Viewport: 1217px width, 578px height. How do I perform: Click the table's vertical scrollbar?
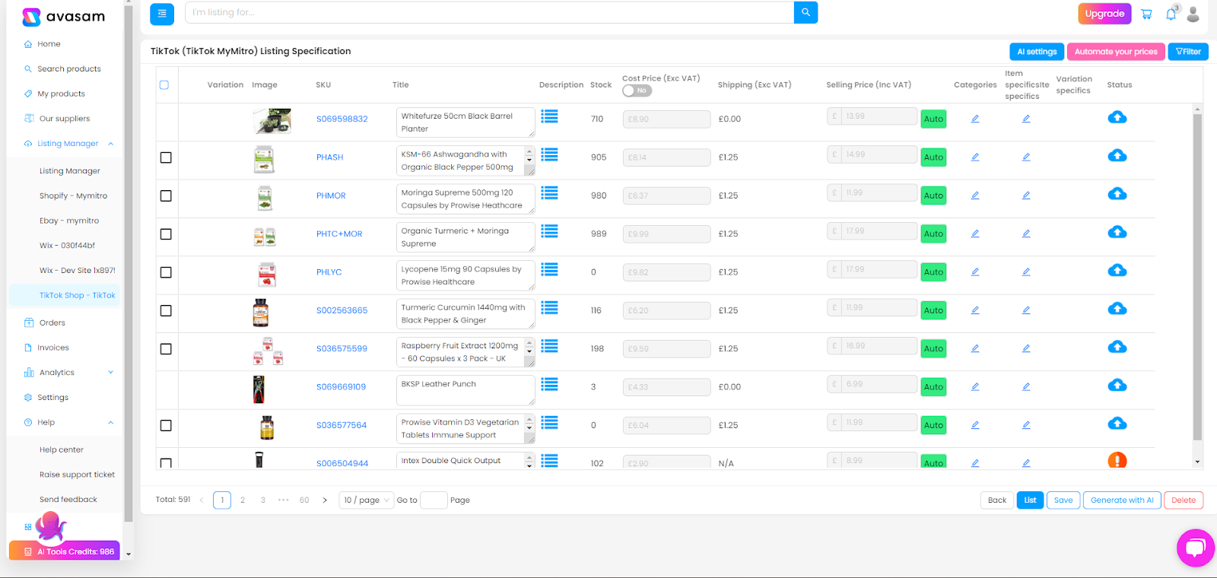coord(1197,274)
